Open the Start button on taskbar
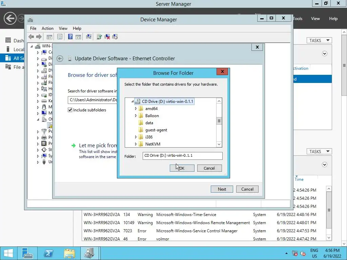This screenshot has height=260, width=347. [8, 253]
